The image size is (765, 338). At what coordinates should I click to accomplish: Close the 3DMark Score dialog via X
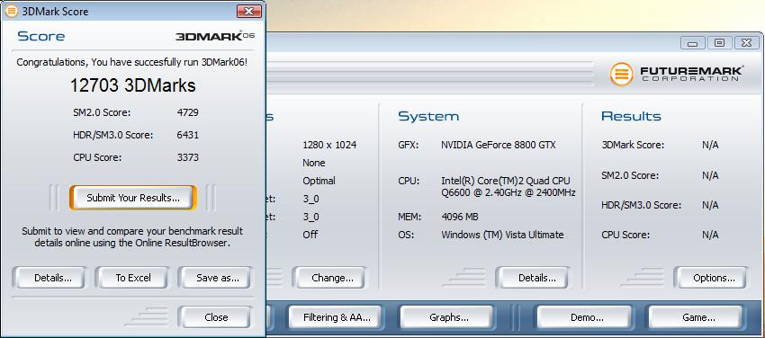coord(248,11)
